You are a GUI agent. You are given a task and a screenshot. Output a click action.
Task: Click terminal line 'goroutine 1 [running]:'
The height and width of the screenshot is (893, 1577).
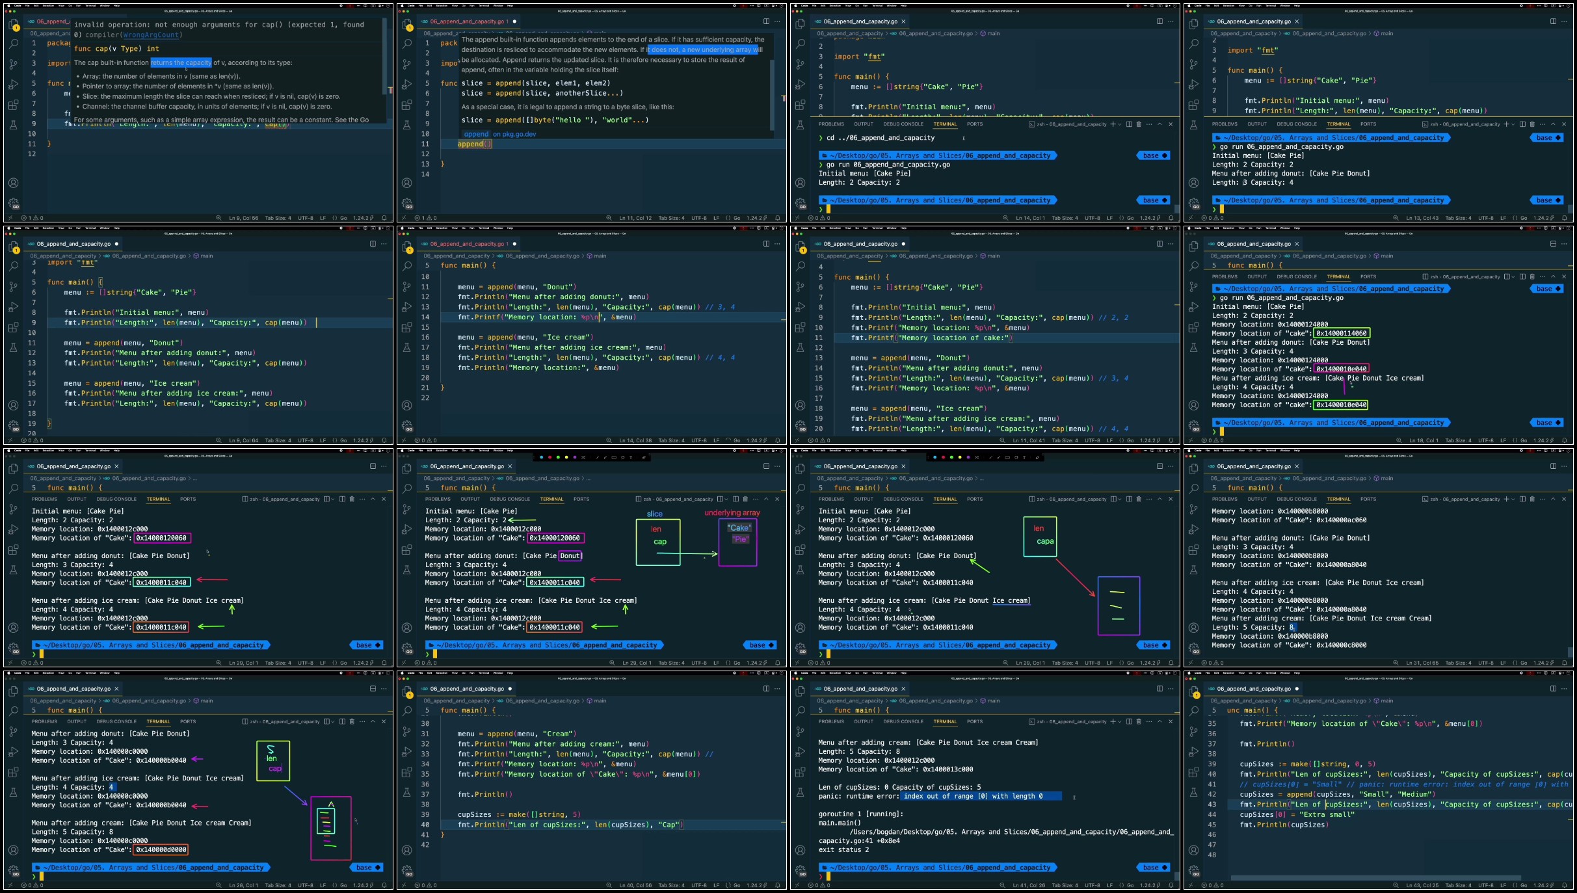[860, 814]
